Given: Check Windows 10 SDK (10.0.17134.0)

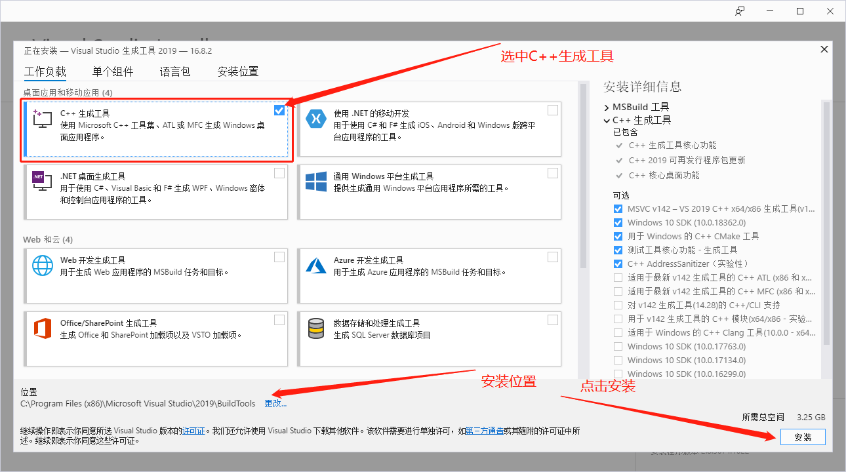Looking at the screenshot, I should (618, 360).
